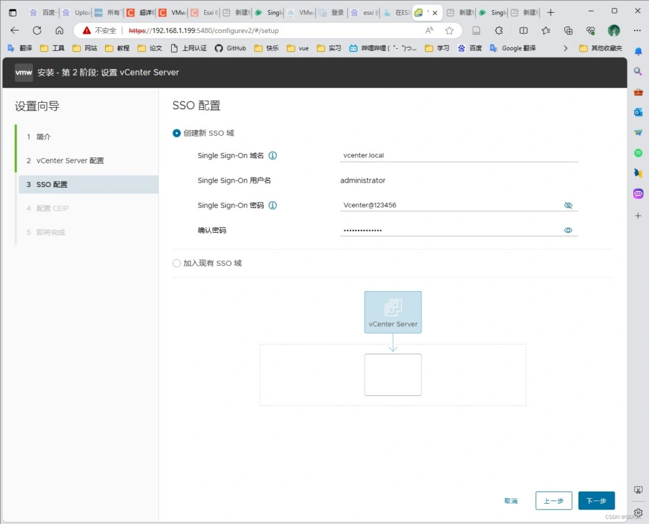
Task: Open info tooltip for Single Sign-On domain name
Action: point(273,155)
